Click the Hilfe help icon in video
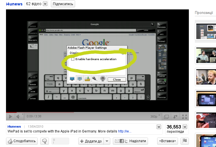This screenshot has height=147, width=216. (x=162, y=89)
